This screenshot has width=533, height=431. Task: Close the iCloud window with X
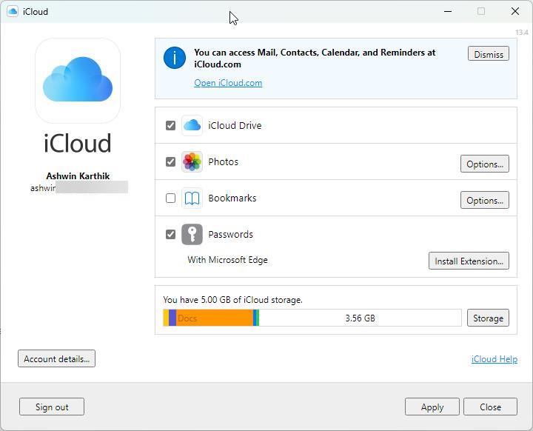point(515,11)
